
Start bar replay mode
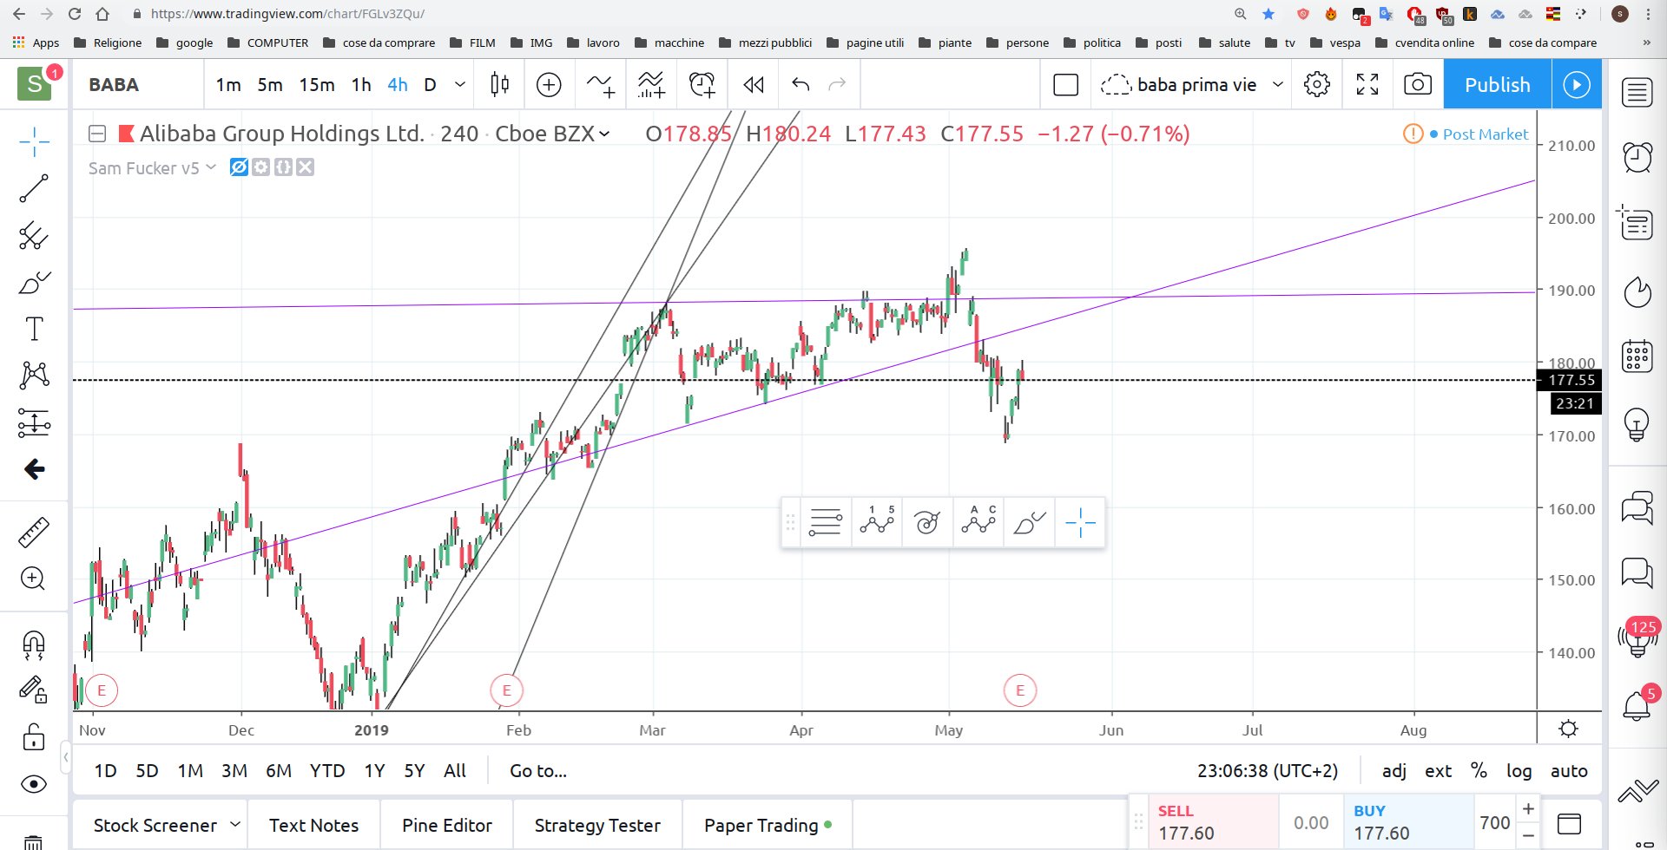click(x=754, y=84)
